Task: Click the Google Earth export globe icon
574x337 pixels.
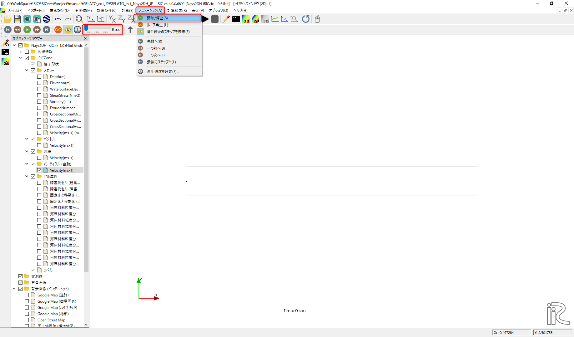Action: coord(47,19)
